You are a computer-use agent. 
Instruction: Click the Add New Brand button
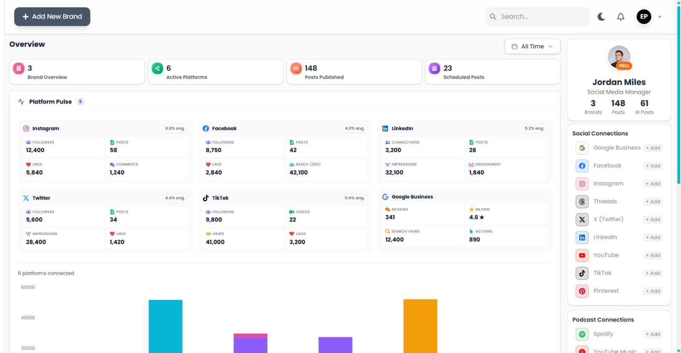point(52,17)
